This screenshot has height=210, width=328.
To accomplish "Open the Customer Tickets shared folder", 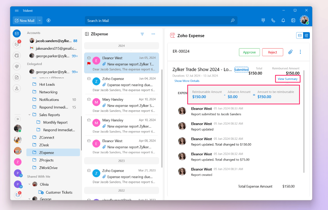I will point(55,192).
